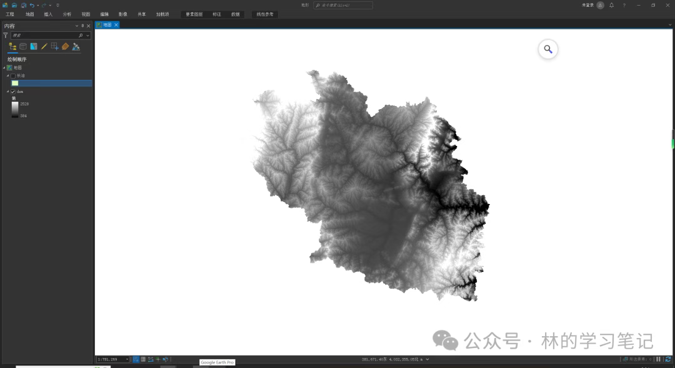Click the List By Selection icon
Viewport: 675px width, 368px height.
(x=34, y=46)
